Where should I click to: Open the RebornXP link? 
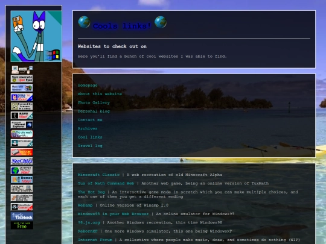[x=88, y=231]
